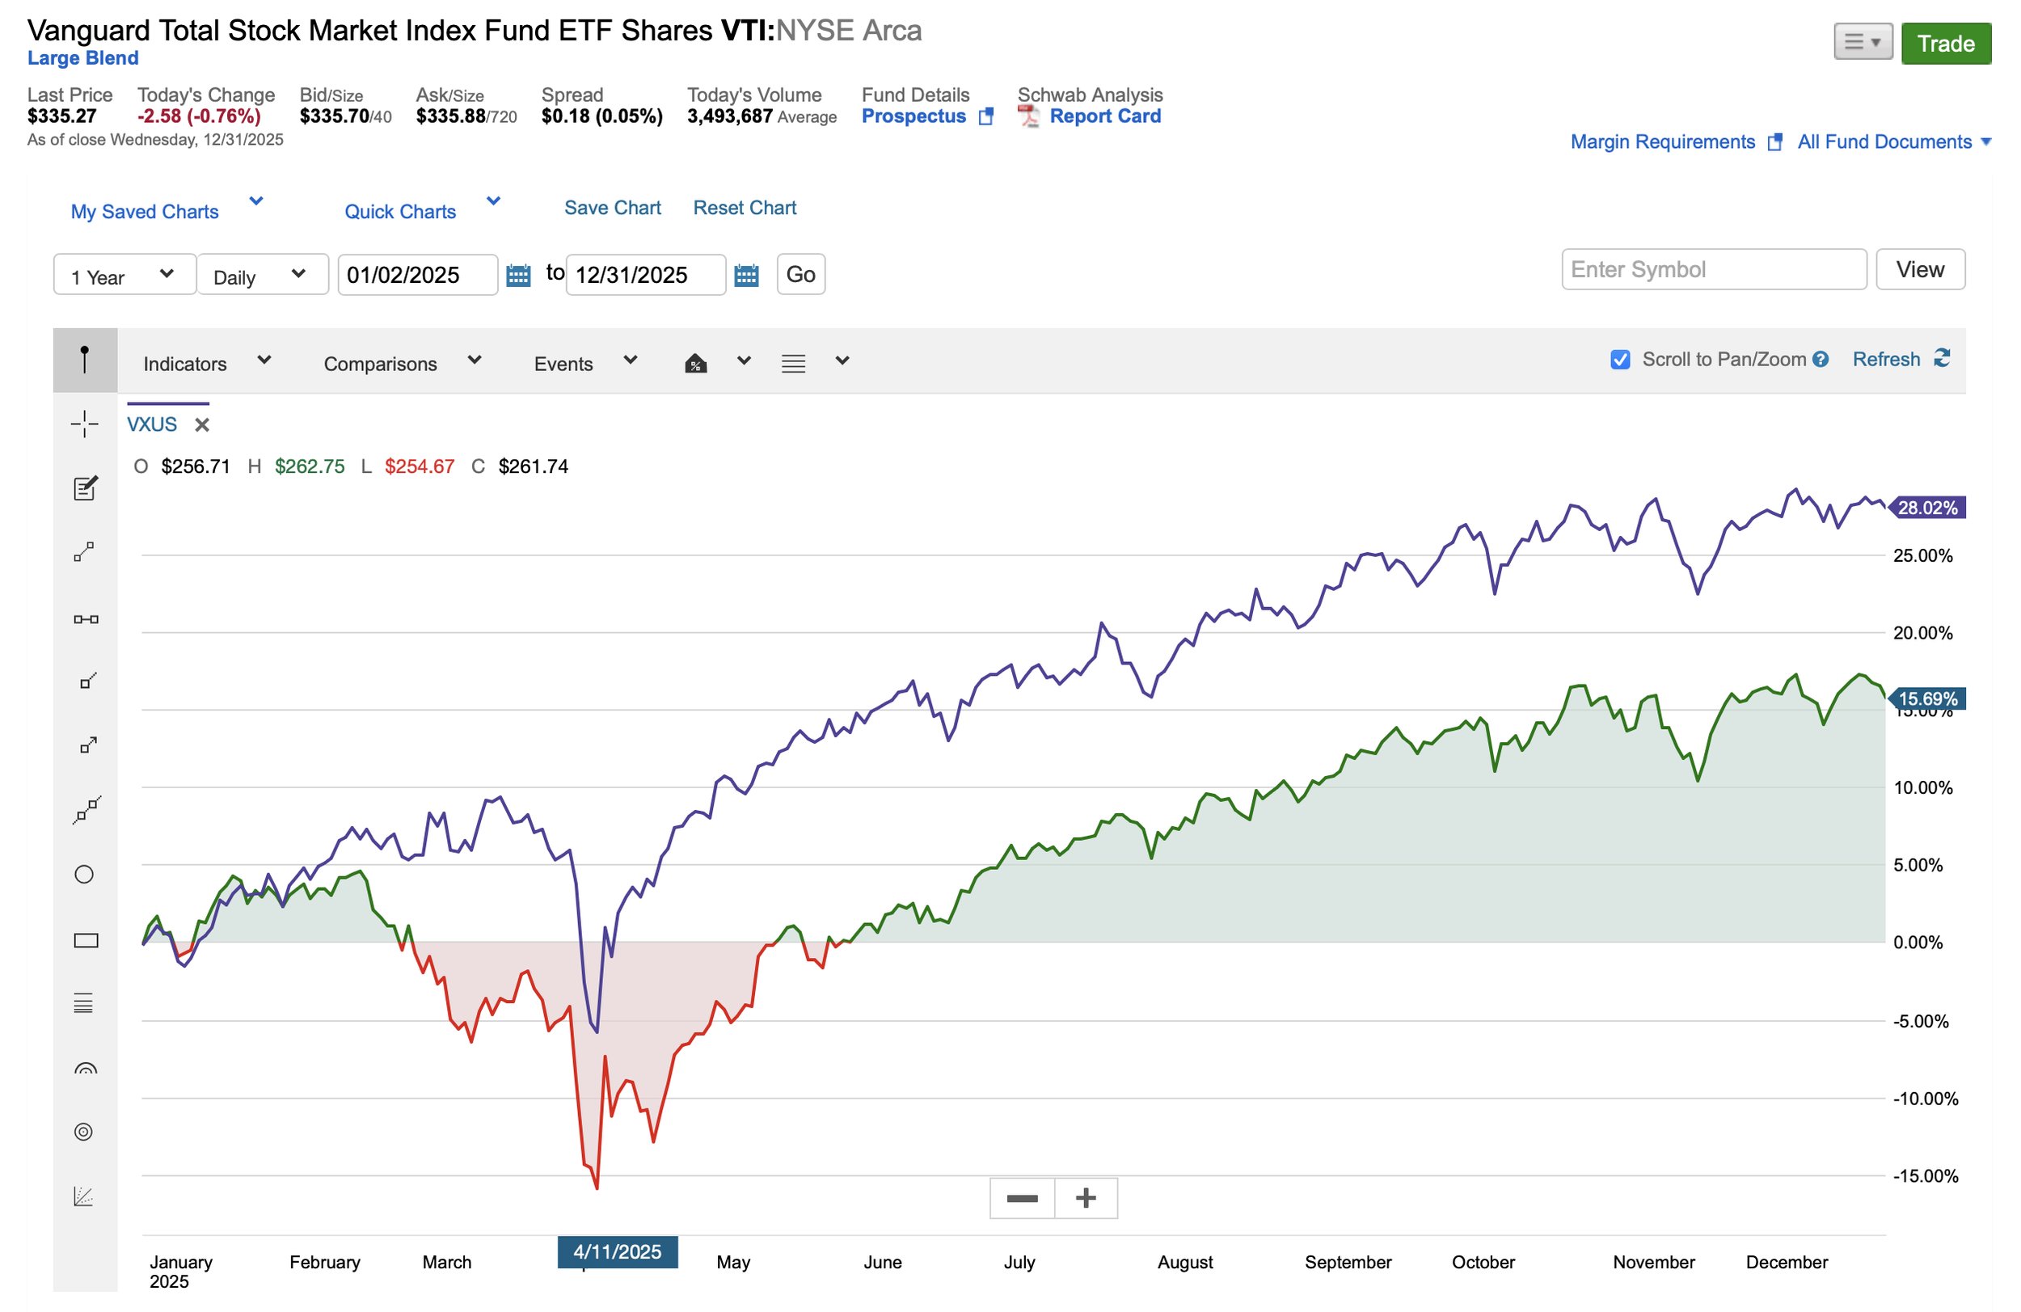The image size is (2021, 1312).
Task: Remove the VXUS comparison
Action: point(202,424)
